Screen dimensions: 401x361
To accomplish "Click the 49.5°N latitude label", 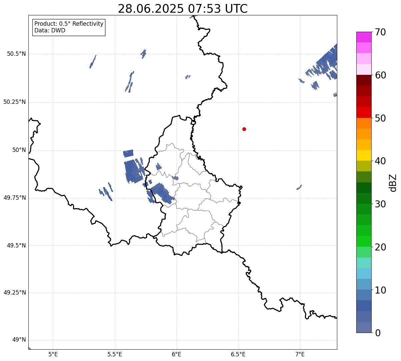I will (x=16, y=245).
